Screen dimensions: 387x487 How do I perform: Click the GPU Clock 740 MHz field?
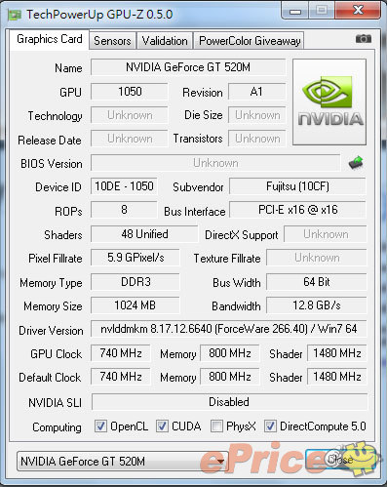coord(121,353)
